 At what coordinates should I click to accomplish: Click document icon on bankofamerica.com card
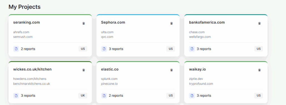coord(192,49)
